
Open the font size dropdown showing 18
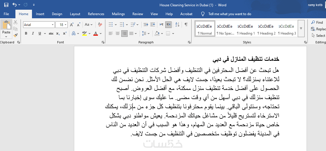pyautogui.click(x=66, y=25)
